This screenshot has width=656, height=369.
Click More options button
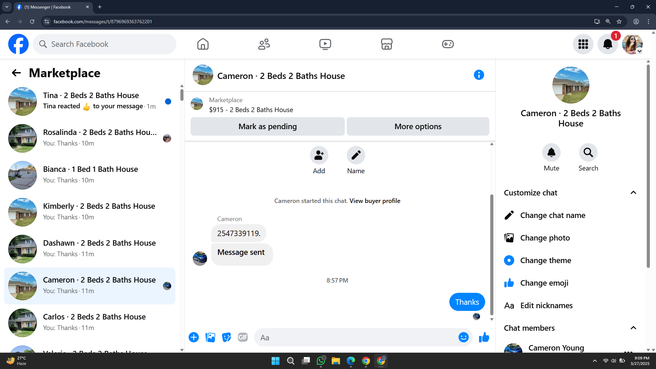418,126
